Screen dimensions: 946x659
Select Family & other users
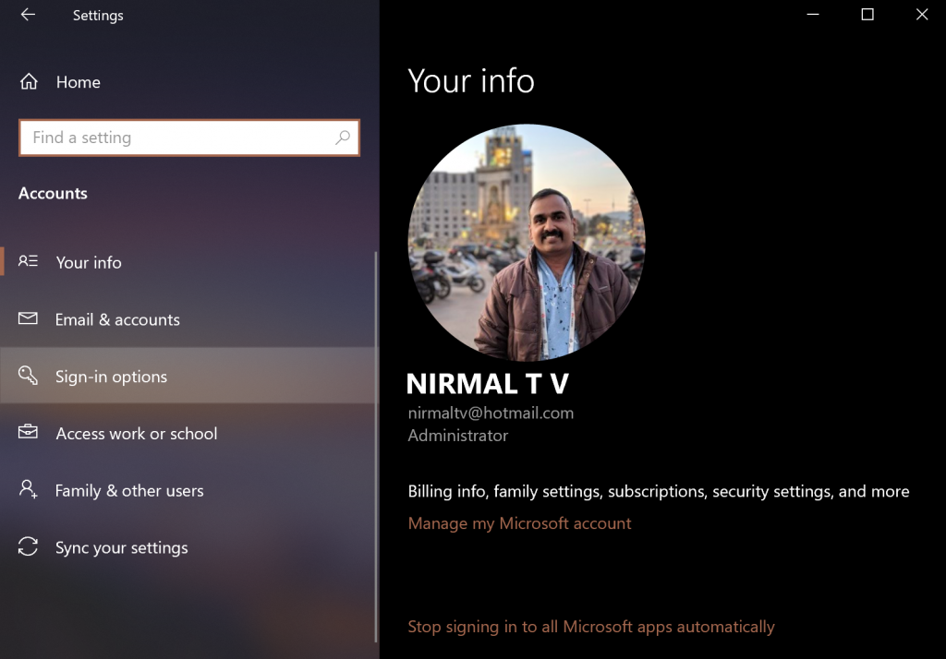(x=188, y=490)
